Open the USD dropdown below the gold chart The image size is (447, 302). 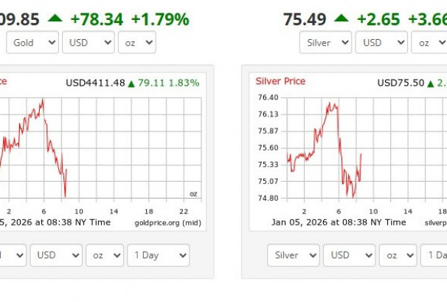(x=56, y=255)
